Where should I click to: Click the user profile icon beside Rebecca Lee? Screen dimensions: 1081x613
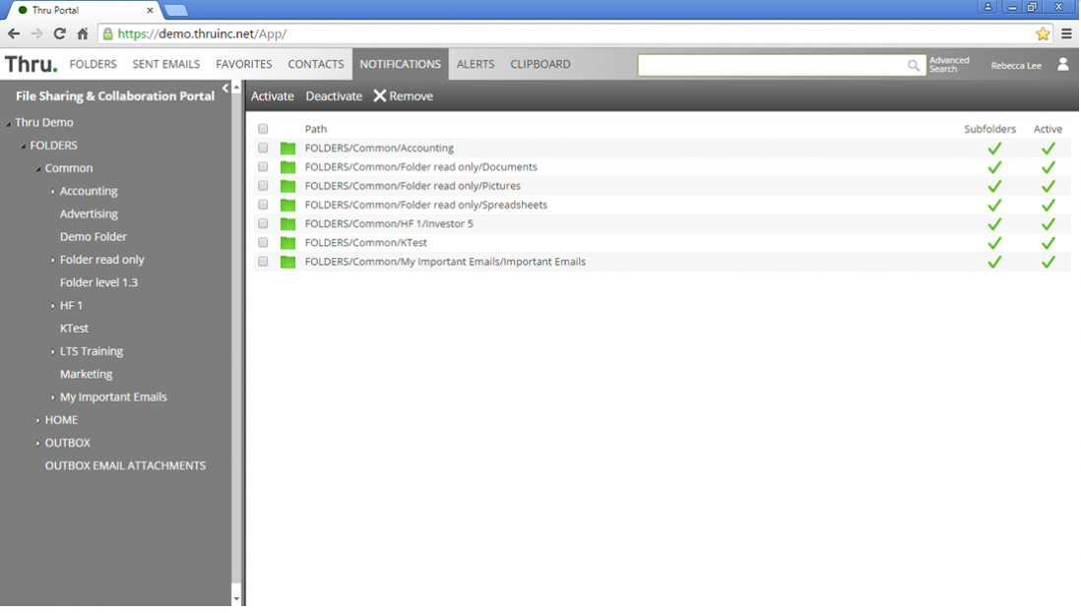pos(1062,65)
